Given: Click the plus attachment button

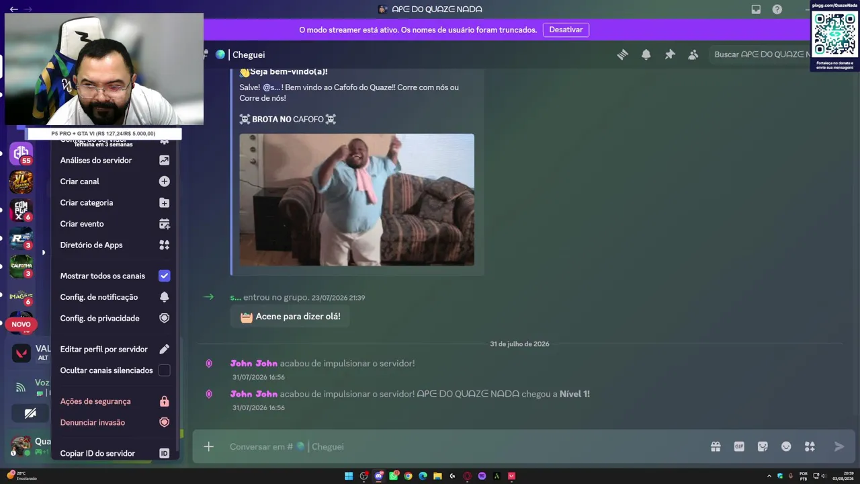Looking at the screenshot, I should pos(209,446).
